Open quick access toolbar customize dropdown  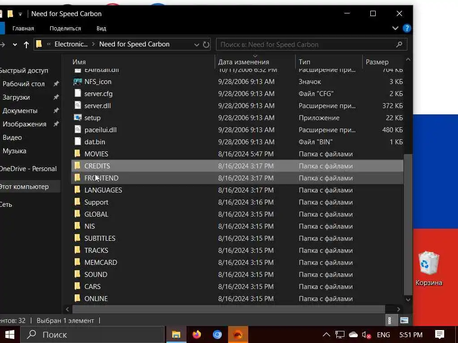coord(20,14)
